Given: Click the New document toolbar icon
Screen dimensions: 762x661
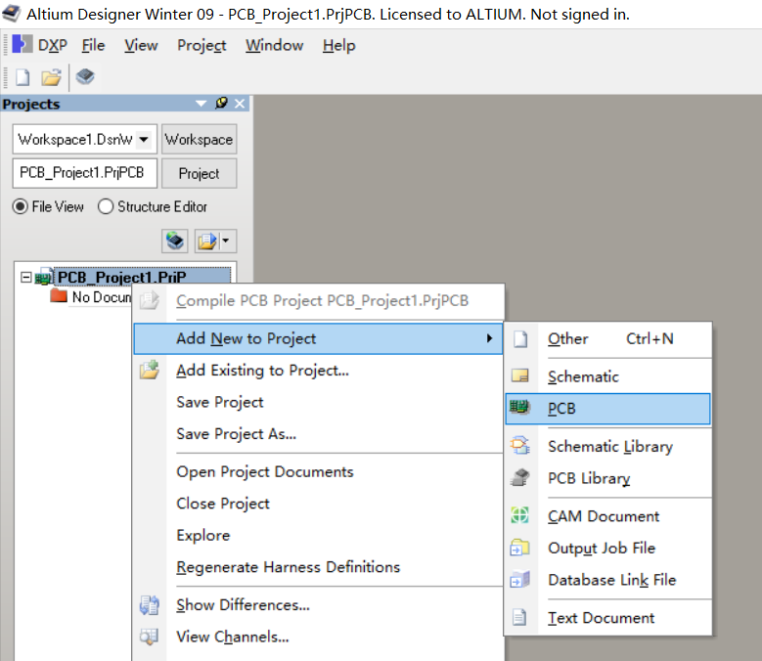Looking at the screenshot, I should [22, 76].
